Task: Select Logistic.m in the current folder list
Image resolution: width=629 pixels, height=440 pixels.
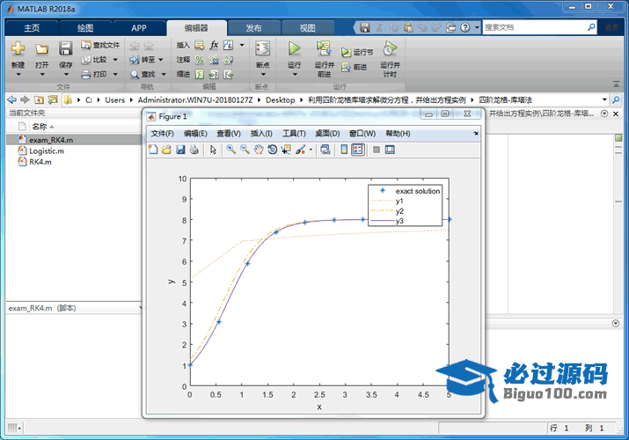Action: pos(46,150)
